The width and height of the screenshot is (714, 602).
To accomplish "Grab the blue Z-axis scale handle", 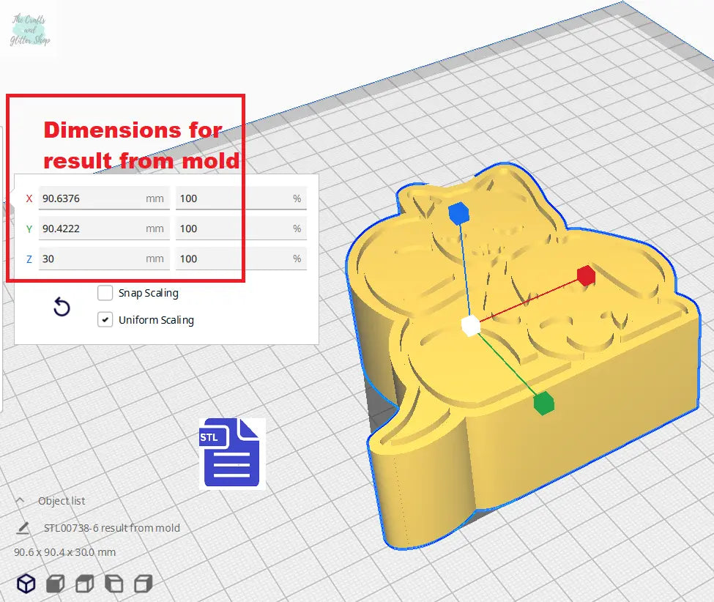I will point(458,213).
